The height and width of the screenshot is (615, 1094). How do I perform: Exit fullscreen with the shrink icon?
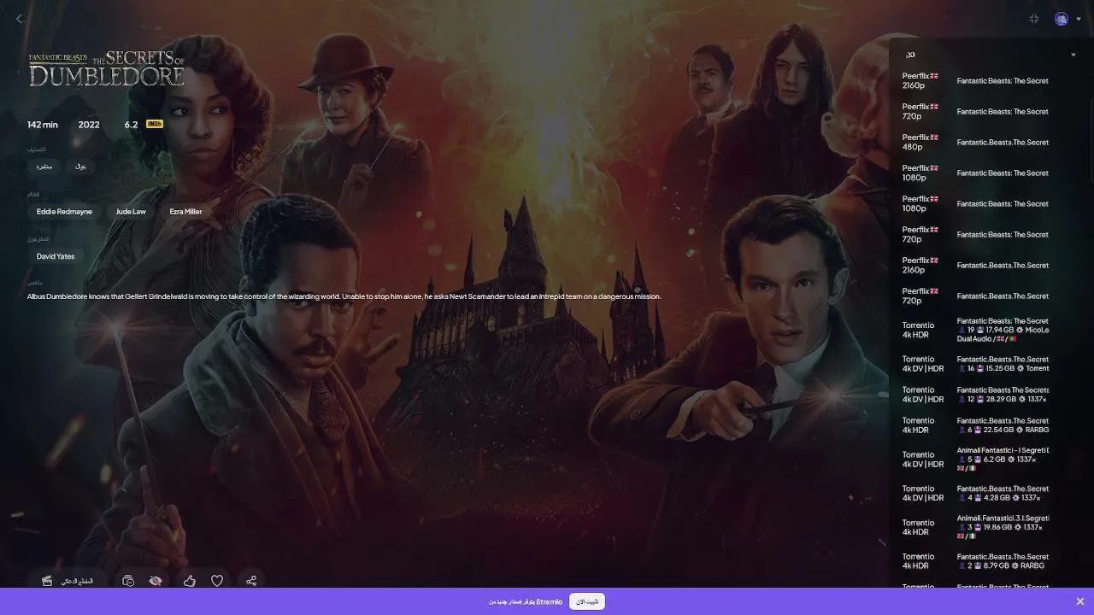click(1034, 19)
